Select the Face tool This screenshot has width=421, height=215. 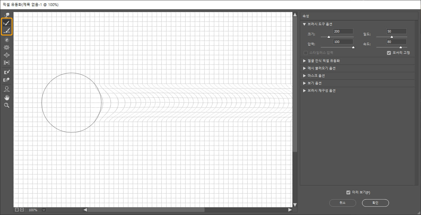pos(7,89)
